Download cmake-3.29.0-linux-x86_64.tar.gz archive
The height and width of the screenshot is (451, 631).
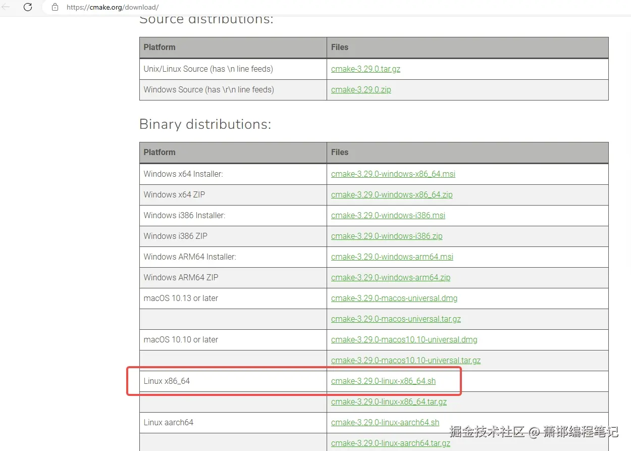[389, 402]
